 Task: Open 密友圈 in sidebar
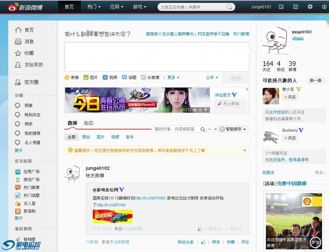pos(27,82)
